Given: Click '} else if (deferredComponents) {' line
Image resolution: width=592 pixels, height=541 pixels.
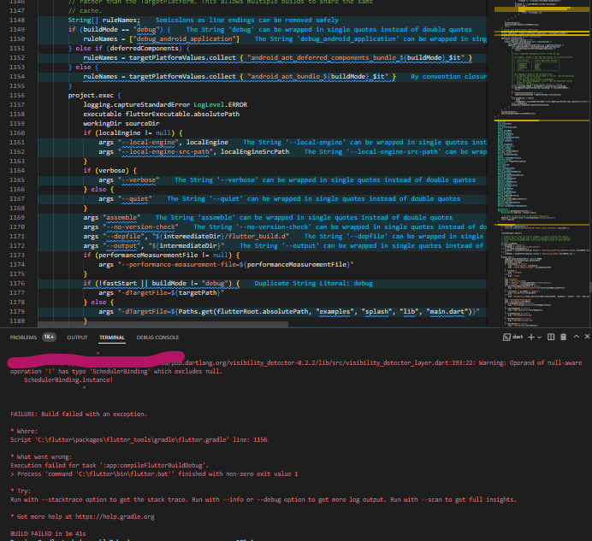Looking at the screenshot, I should [x=128, y=49].
